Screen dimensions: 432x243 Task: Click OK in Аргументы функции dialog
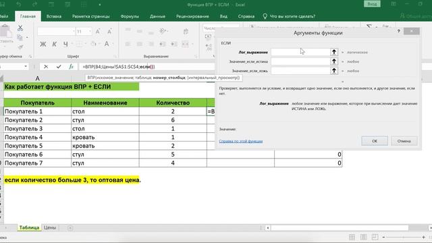[375, 141]
